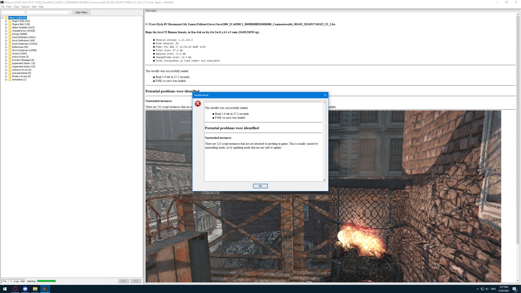521x293 pixels.
Task: Open Discord from the taskbar
Action: coord(25,289)
